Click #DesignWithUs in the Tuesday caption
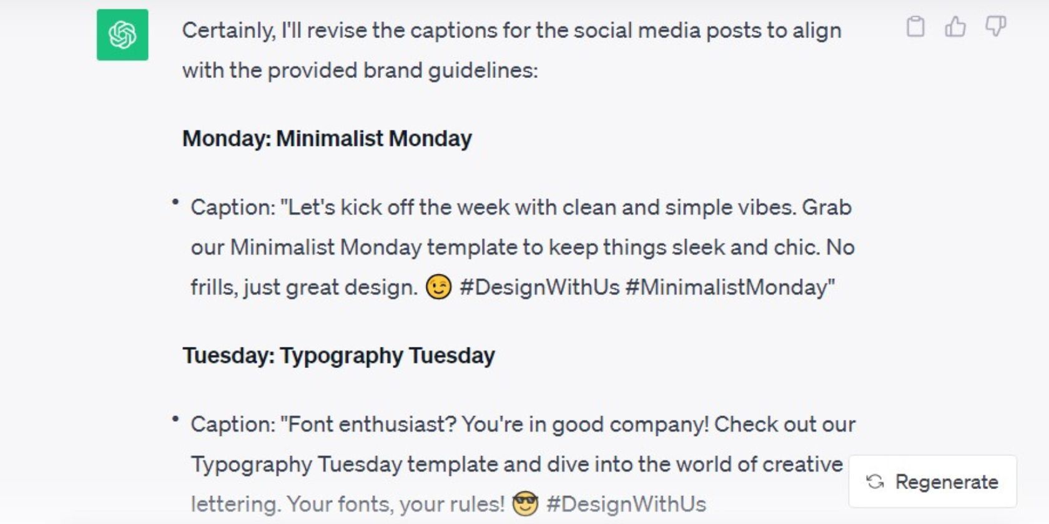This screenshot has width=1049, height=524. pos(626,504)
